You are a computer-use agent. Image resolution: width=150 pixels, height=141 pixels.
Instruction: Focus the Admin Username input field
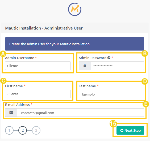[38, 66]
